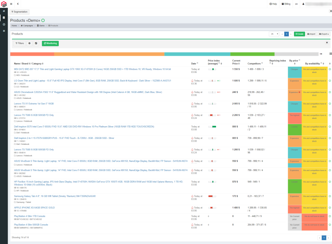332x244 pixels.
Task: Click status circle on MSI GV72 row
Action: coord(330,69)
